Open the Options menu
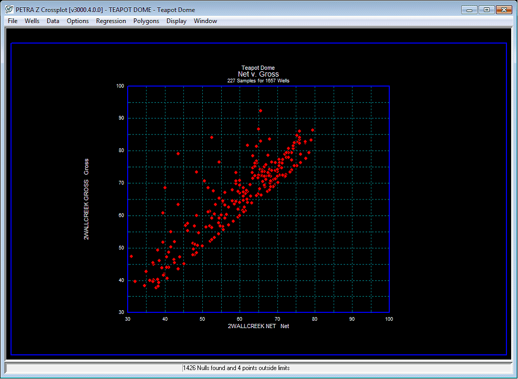The width and height of the screenshot is (518, 379). pos(77,20)
